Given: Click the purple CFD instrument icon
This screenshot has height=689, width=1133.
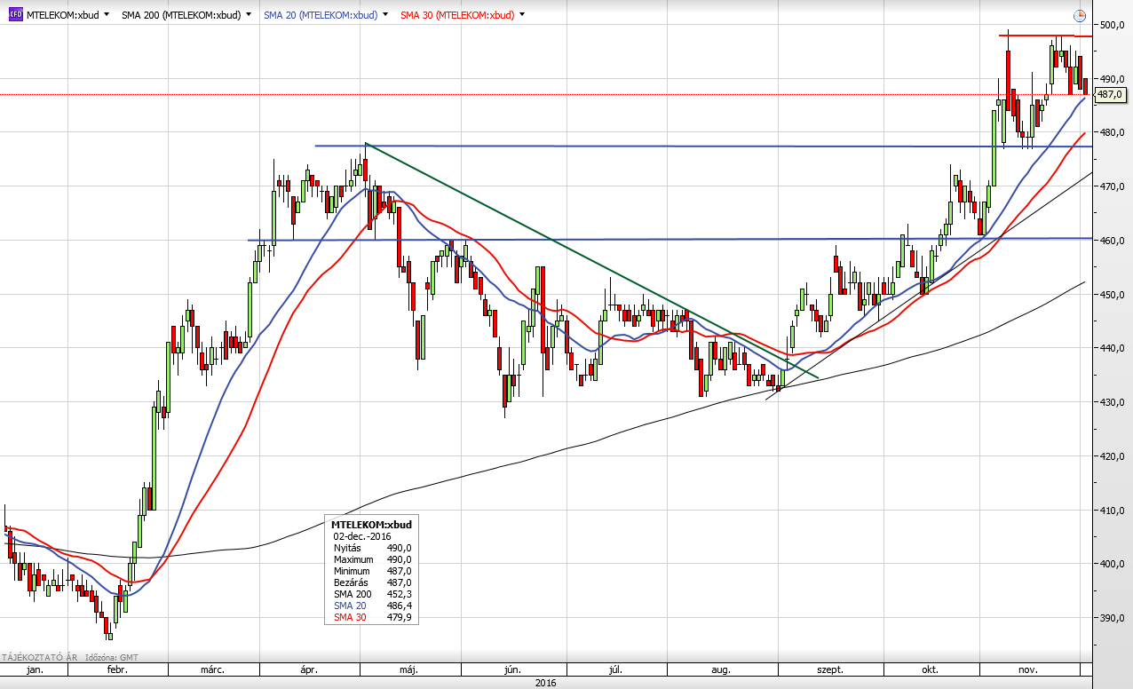Looking at the screenshot, I should (x=15, y=15).
